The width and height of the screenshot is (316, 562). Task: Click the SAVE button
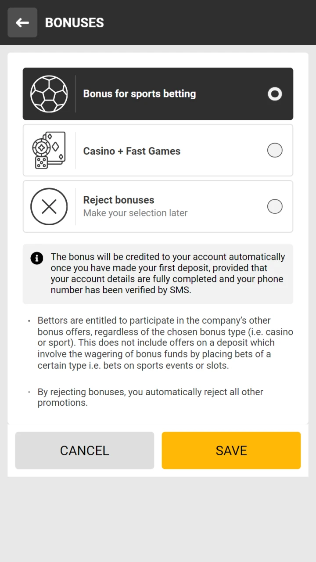click(x=231, y=450)
